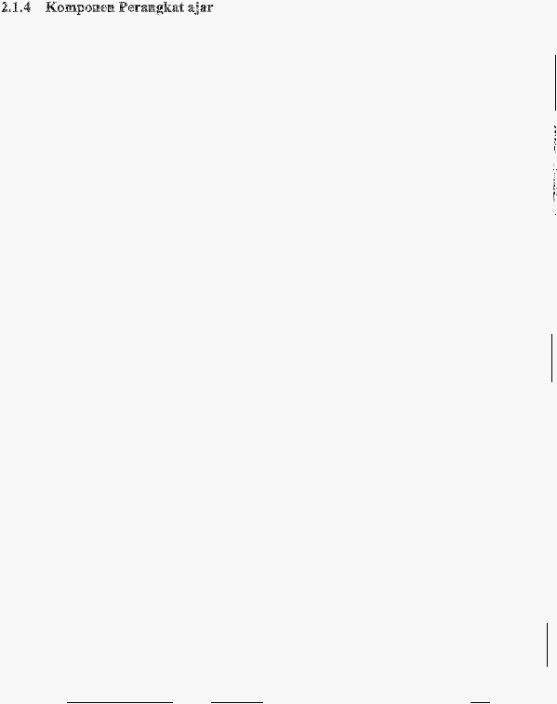The width and height of the screenshot is (557, 704).
Task: Click the first digit 2 of the heading number
Action: (5, 7)
